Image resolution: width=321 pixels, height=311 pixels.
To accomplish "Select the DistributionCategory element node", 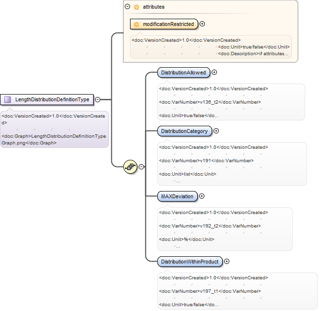I will pos(185,131).
